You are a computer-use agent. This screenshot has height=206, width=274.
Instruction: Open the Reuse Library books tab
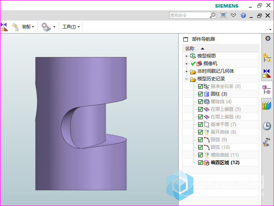[267, 105]
